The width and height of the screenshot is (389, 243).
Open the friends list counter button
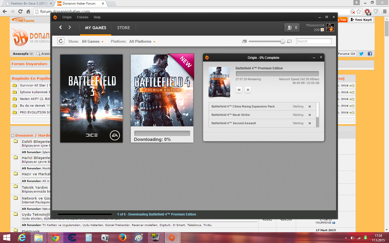(x=292, y=28)
